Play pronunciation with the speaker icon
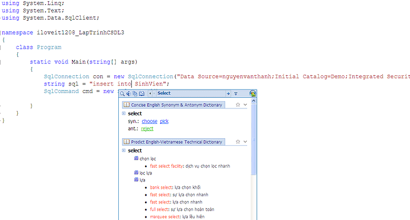This screenshot has height=220, width=410. click(x=129, y=94)
